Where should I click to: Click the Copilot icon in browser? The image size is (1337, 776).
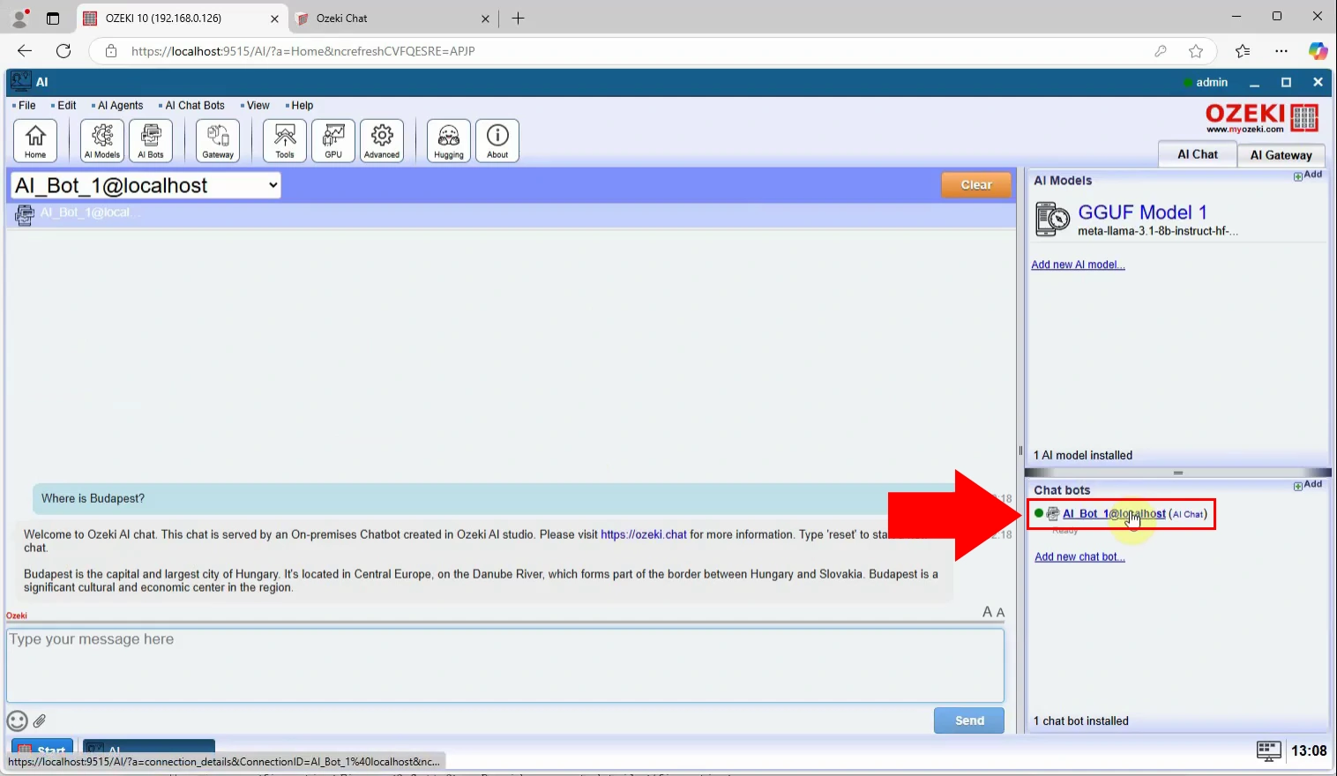(x=1318, y=51)
